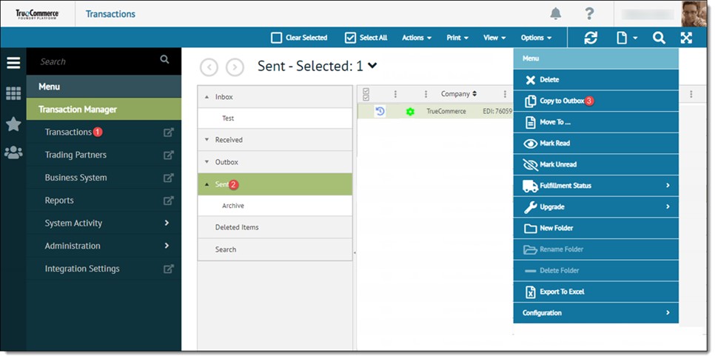Screen dimensions: 715x359
Task: Open the hamburger menu icon
Action: tap(13, 62)
